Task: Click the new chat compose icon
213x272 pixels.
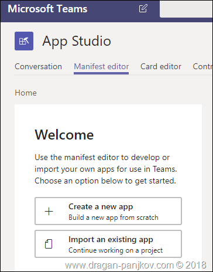Action: click(143, 9)
